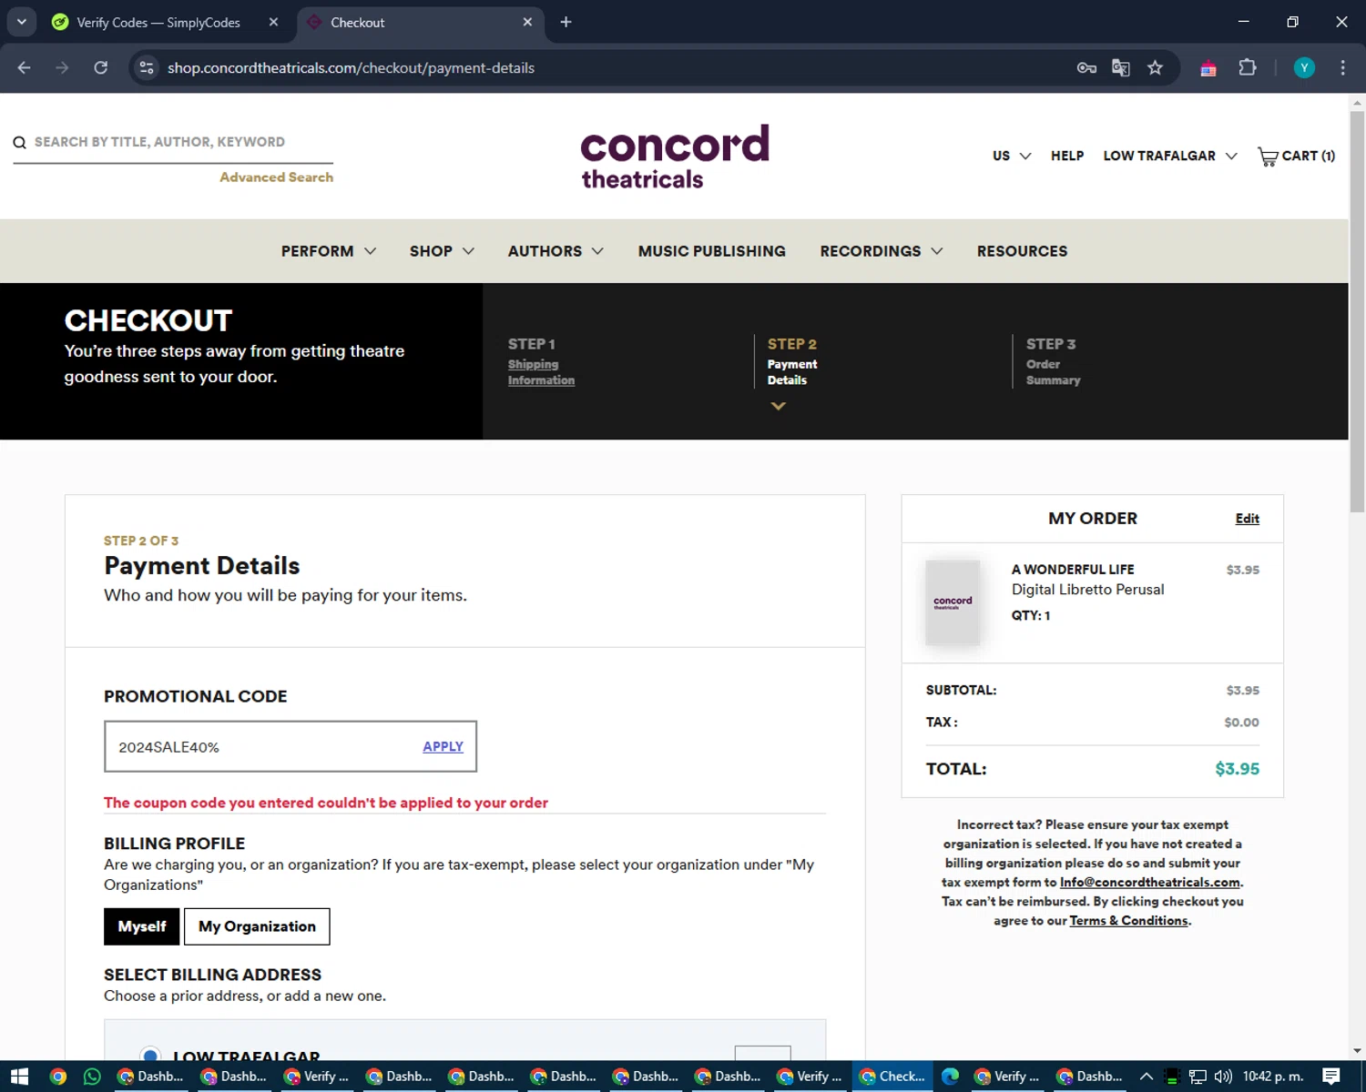Open Chrome from the taskbar
The image size is (1366, 1092).
coord(57,1077)
